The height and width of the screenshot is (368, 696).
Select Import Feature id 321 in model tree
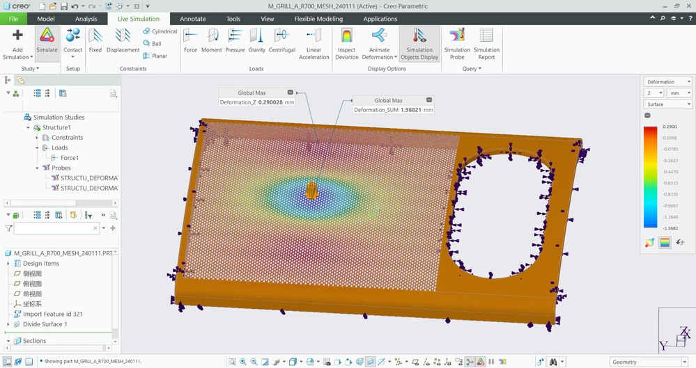(48, 314)
